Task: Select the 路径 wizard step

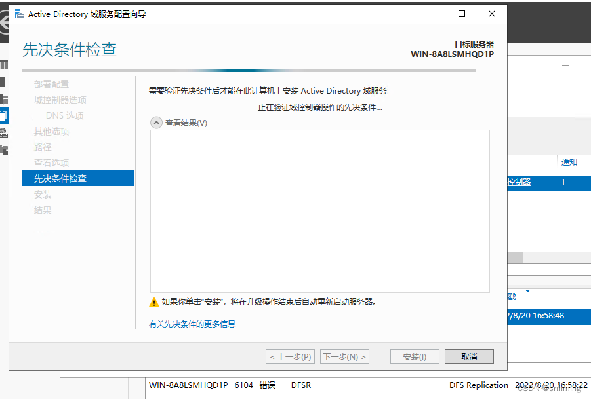Action: pos(43,147)
